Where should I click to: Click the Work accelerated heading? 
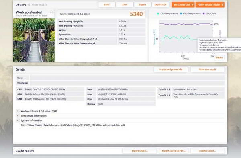click(29, 12)
